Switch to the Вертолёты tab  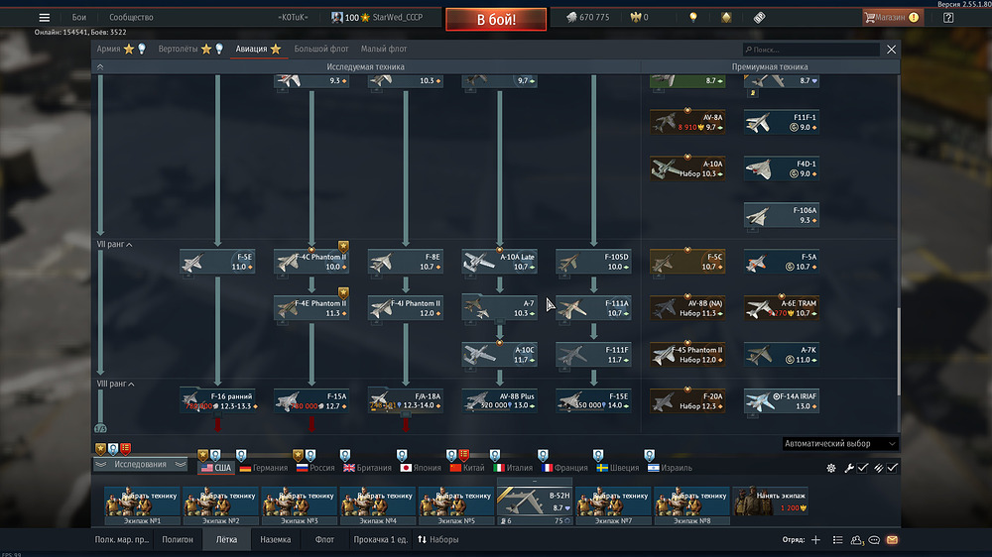178,49
